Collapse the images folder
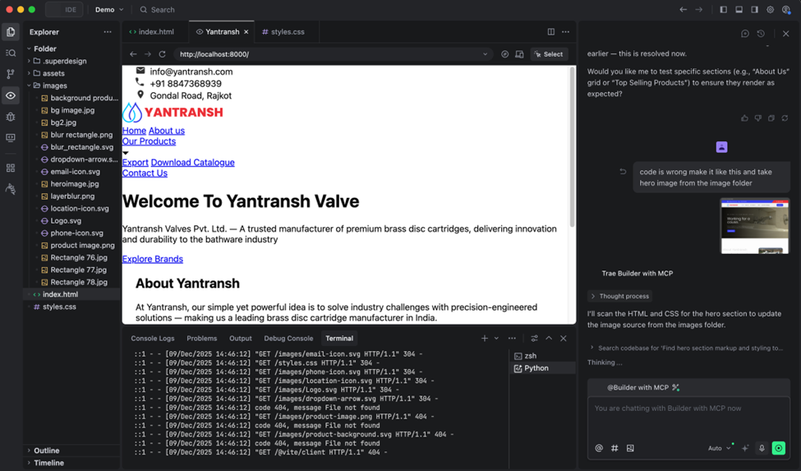Viewport: 801px width, 471px height. 29,85
